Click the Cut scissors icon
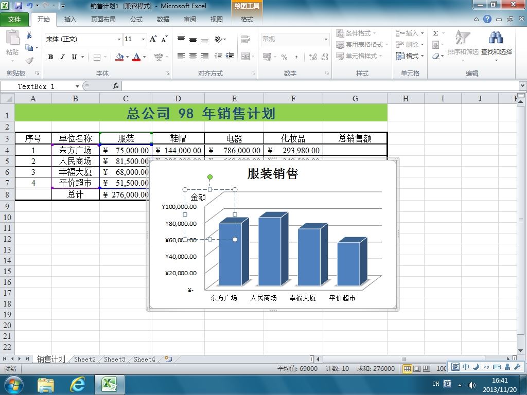The width and height of the screenshot is (527, 395). [29, 35]
